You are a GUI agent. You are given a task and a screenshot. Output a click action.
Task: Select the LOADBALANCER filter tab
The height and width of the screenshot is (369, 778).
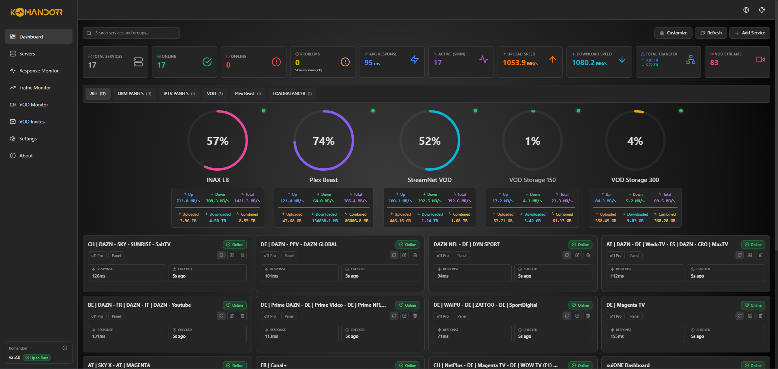pyautogui.click(x=292, y=93)
